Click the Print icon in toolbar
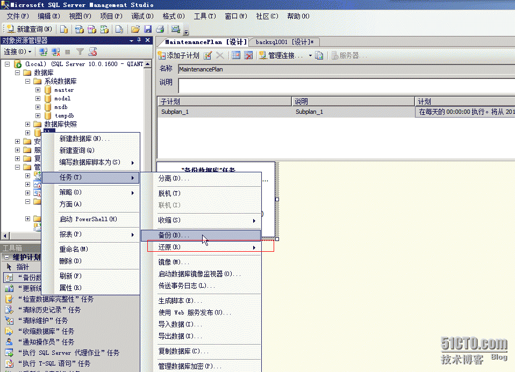 [x=160, y=29]
